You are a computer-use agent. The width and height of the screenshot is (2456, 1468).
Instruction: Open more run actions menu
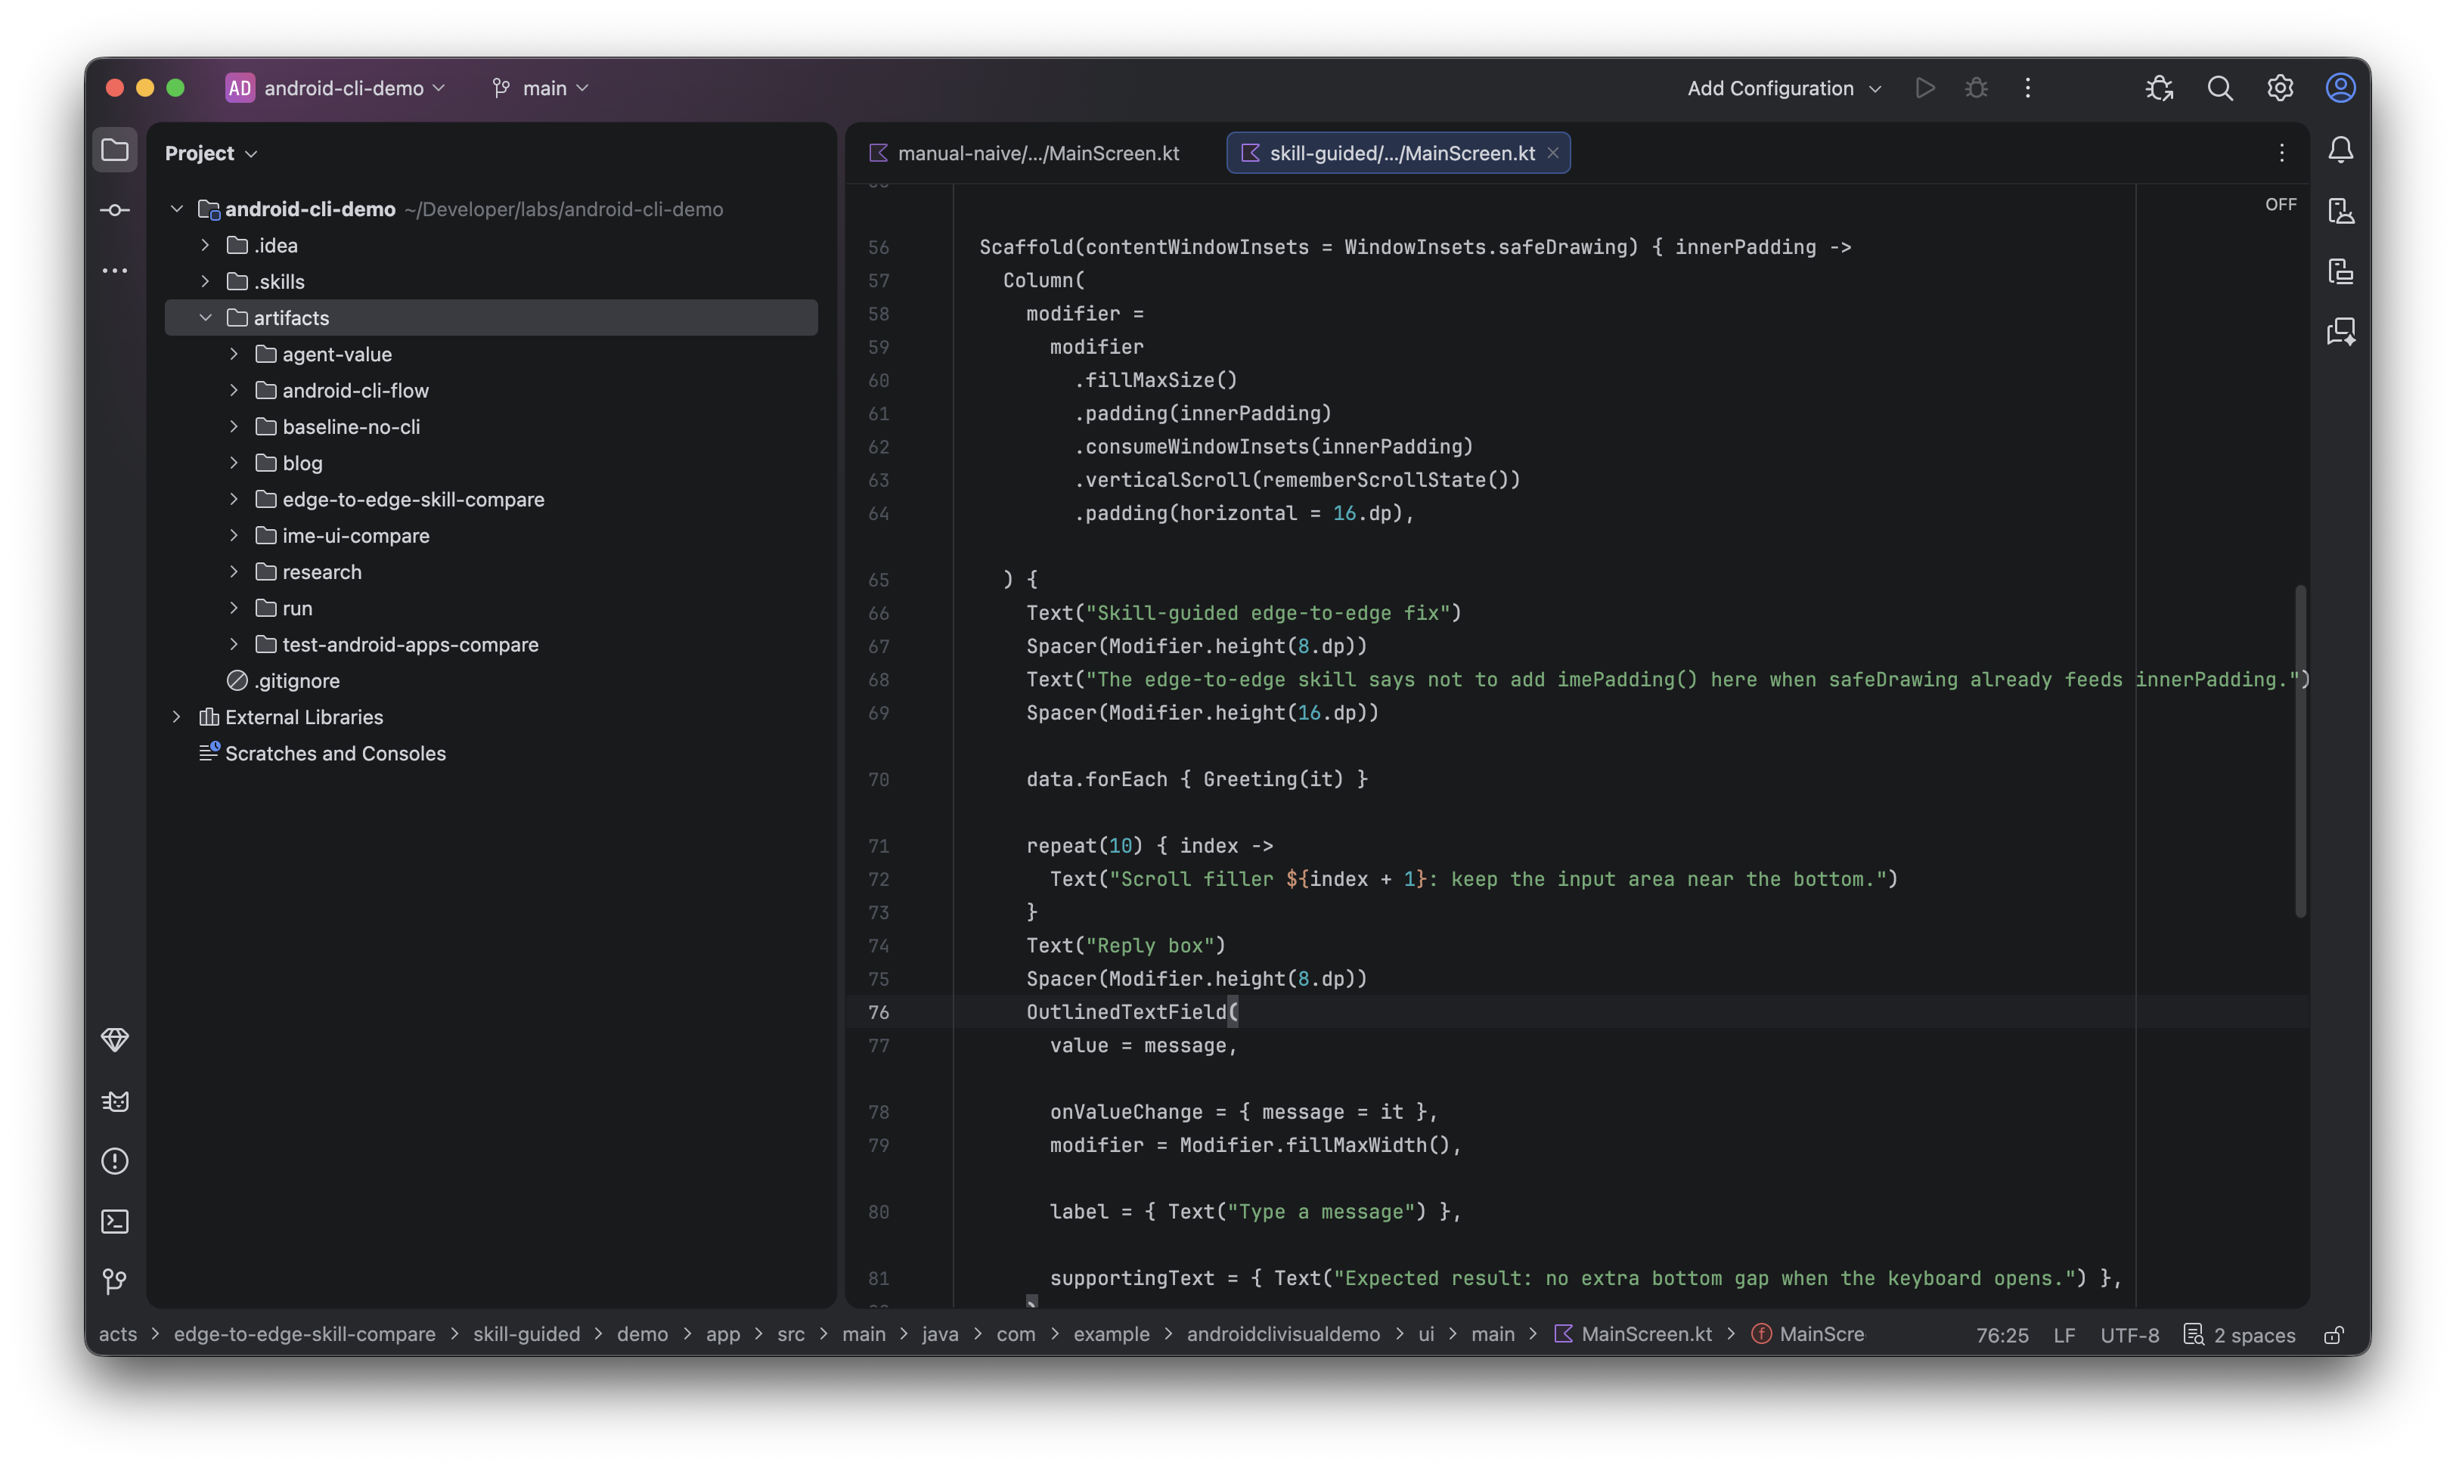click(x=2027, y=88)
